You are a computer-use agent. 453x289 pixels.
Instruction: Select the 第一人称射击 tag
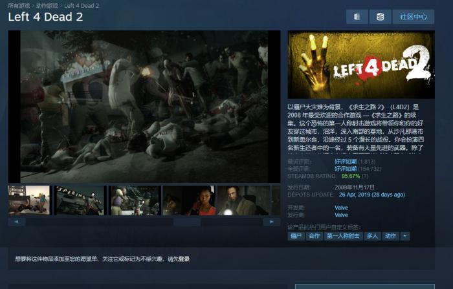tap(343, 236)
